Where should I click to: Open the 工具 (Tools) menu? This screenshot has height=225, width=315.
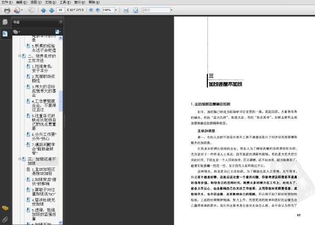(65, 2)
